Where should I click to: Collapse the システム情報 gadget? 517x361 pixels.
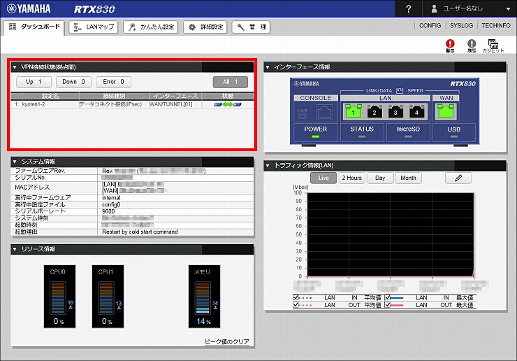15,162
